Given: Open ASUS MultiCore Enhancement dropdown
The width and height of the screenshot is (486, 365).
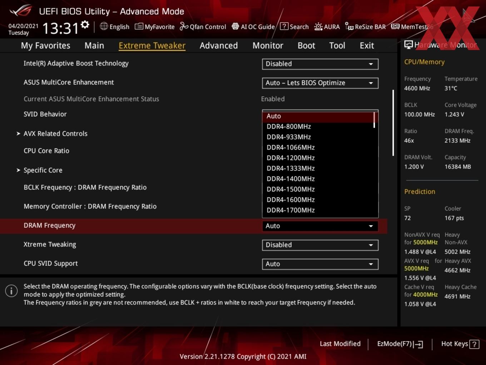Looking at the screenshot, I should point(320,83).
